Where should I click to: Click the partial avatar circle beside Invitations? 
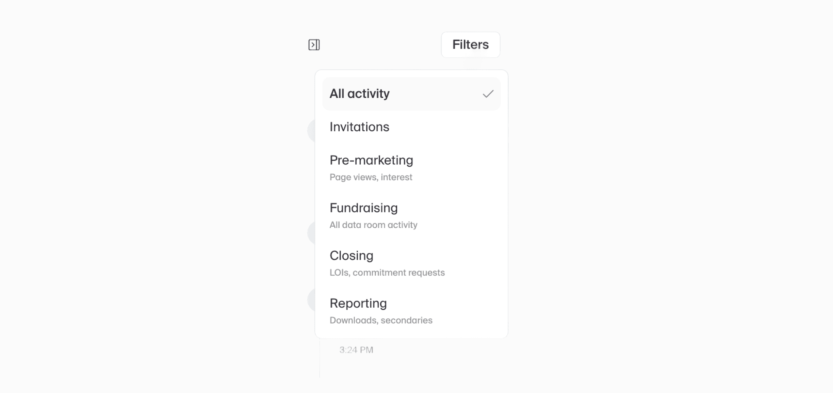tap(311, 131)
